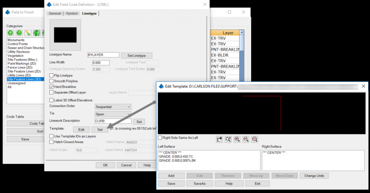Click the Carlson icon in Edit Template title

click(x=161, y=86)
